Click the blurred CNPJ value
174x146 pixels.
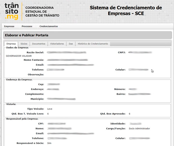(140, 52)
